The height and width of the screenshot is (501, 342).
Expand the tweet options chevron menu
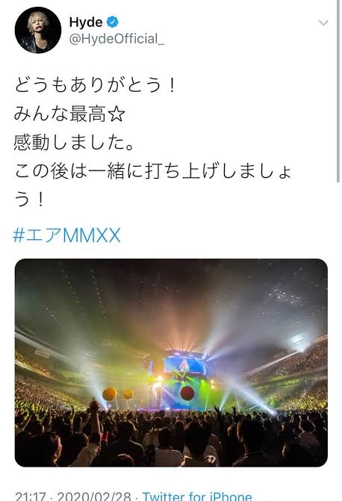[323, 22]
